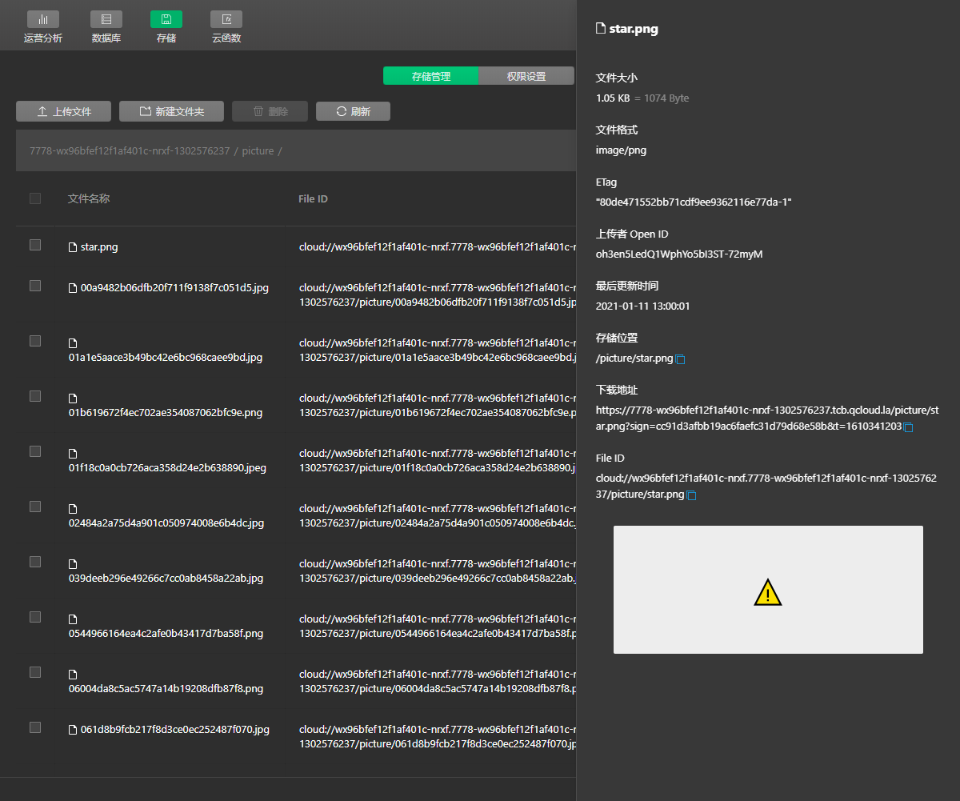960x801 pixels.
Task: Check the box for star.png
Action: click(x=35, y=245)
